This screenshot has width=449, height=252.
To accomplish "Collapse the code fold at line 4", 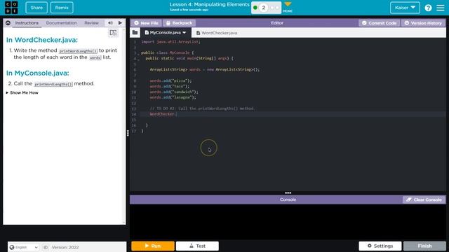I will [138, 60].
